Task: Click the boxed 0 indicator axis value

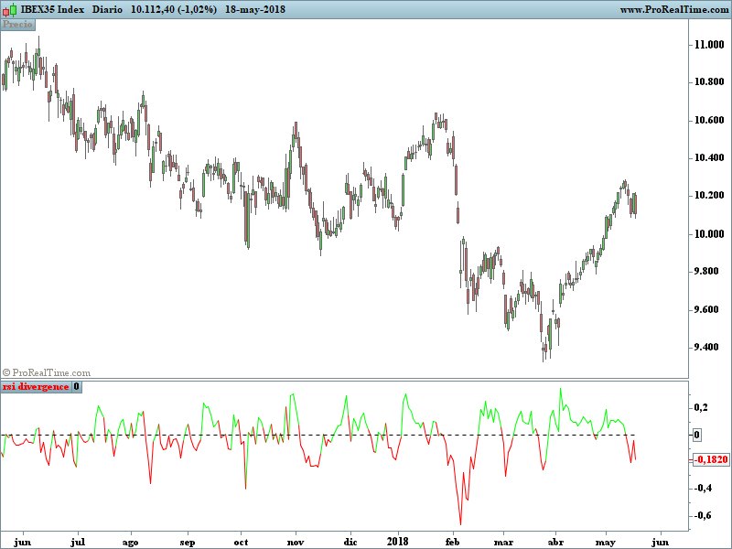Action: pos(696,435)
